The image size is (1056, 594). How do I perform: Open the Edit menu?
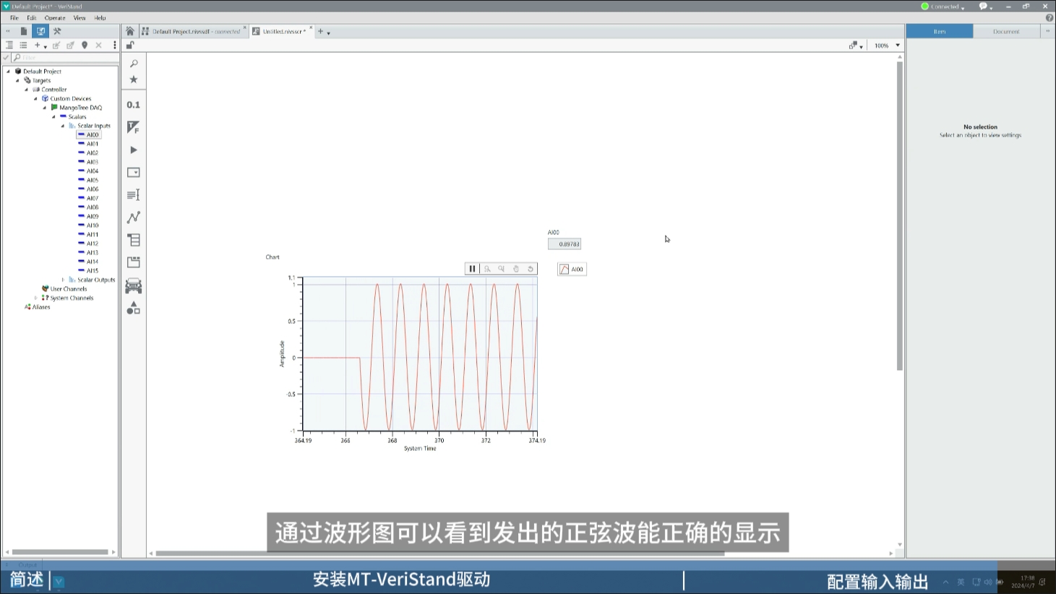click(32, 18)
